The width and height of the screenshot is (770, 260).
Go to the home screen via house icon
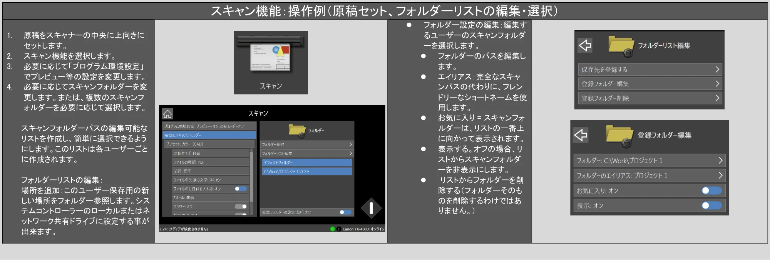(x=167, y=114)
